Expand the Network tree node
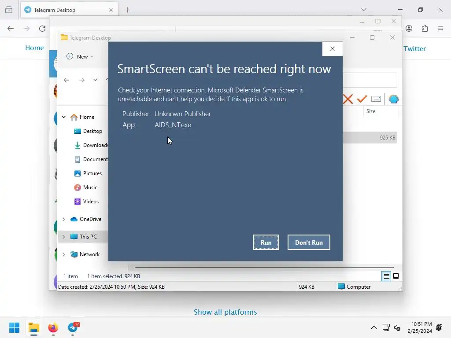Image resolution: width=451 pixels, height=338 pixels. [x=63, y=254]
